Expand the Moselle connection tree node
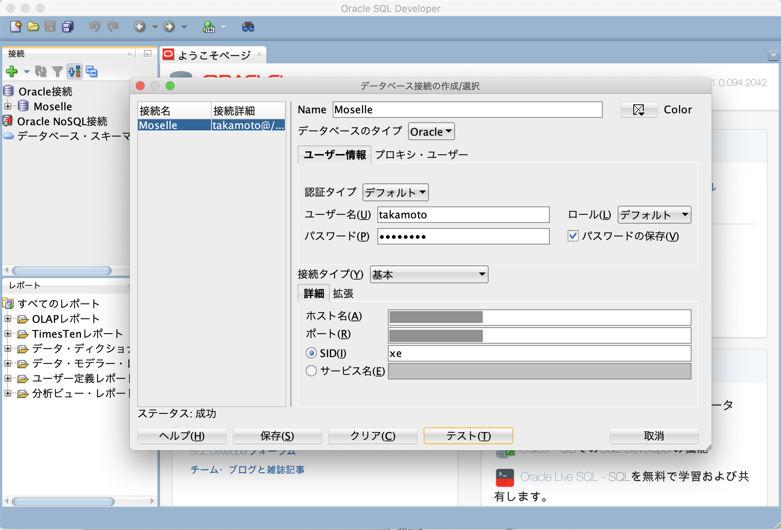 coord(8,106)
